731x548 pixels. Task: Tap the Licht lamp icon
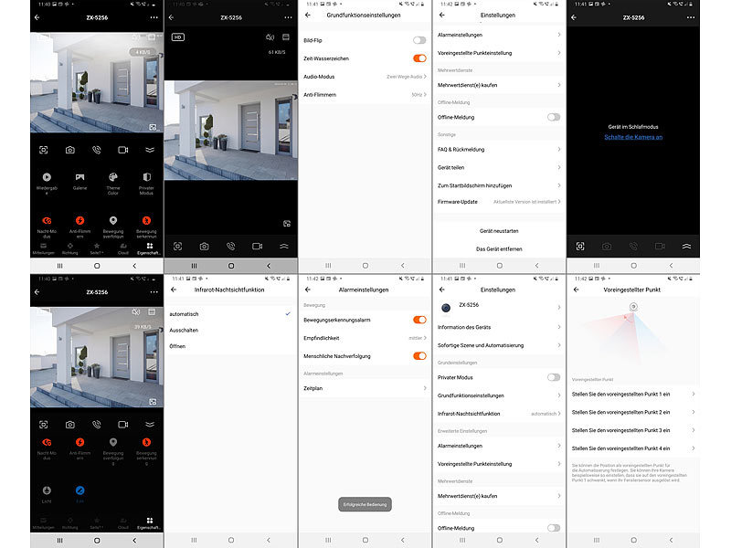coord(47,490)
